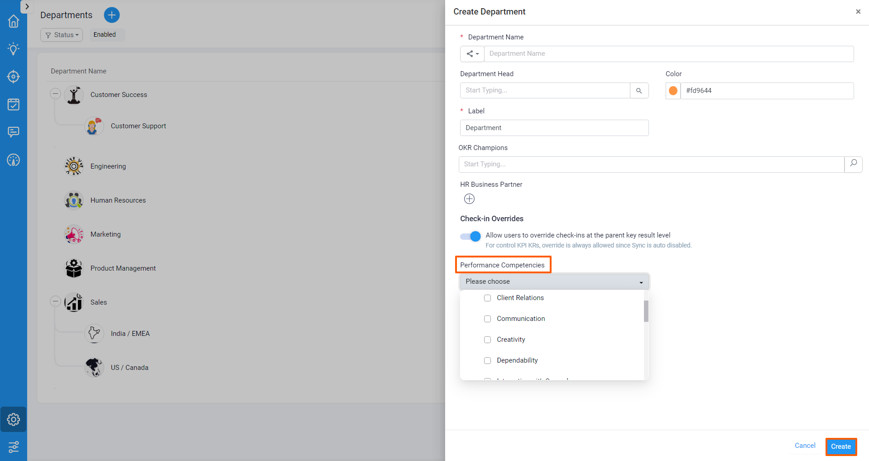Open the Performance Competencies dropdown
This screenshot has width=869, height=461.
point(554,281)
